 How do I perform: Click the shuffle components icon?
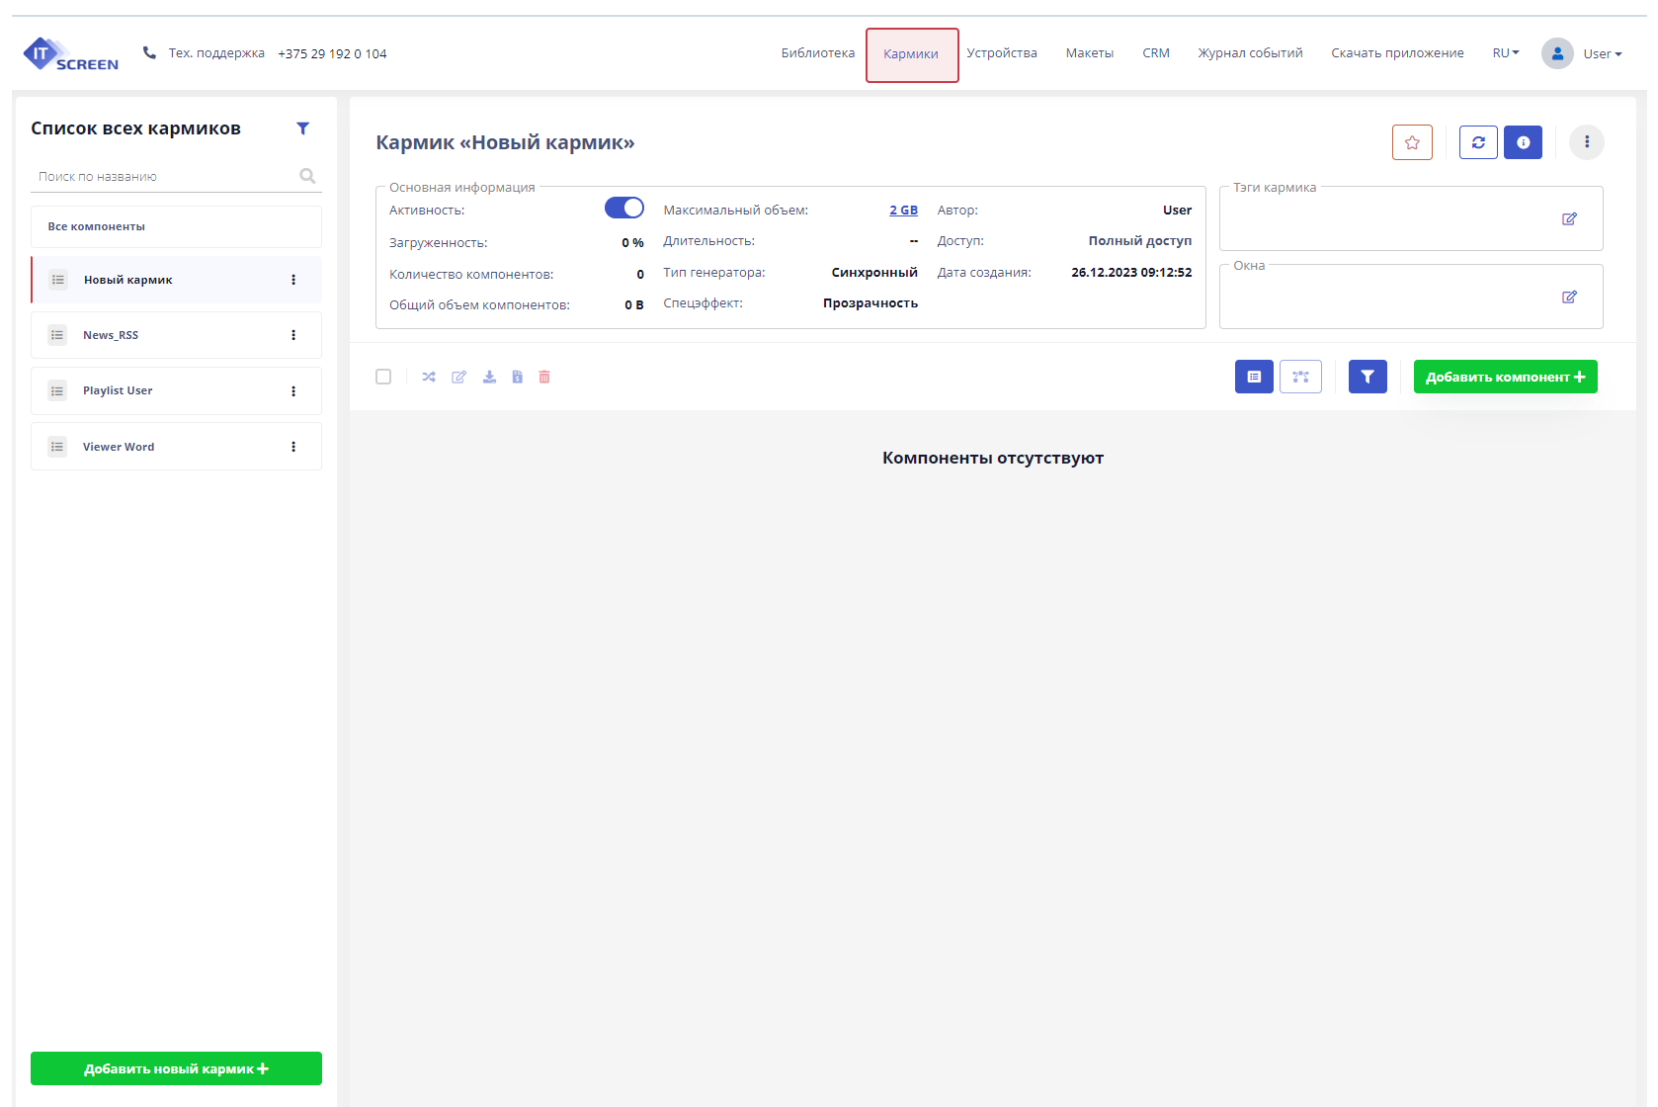click(x=429, y=377)
